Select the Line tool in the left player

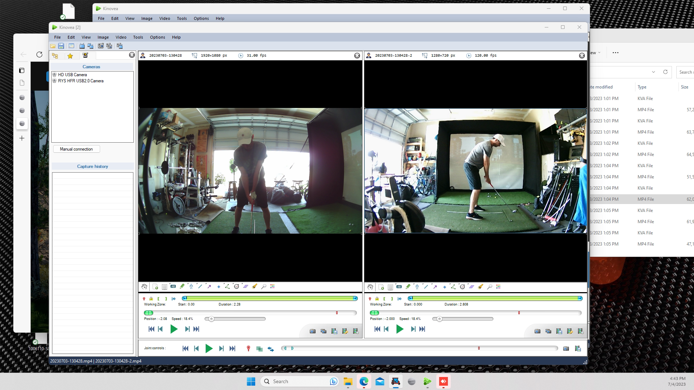pos(200,286)
